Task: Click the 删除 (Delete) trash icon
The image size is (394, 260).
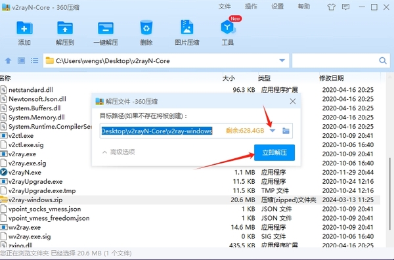Action: [146, 28]
